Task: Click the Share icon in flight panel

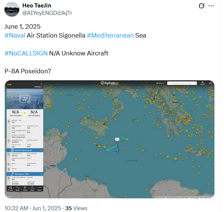Action: [32, 189]
